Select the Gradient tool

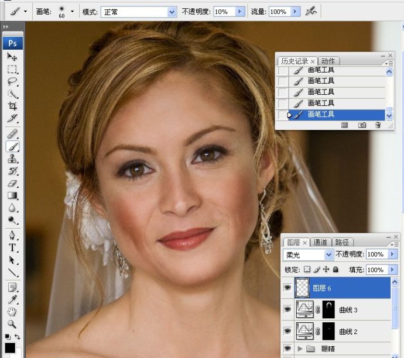coord(12,195)
